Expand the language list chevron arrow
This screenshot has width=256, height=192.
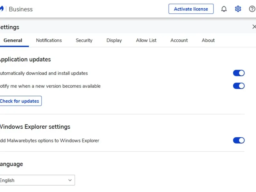(x=70, y=180)
